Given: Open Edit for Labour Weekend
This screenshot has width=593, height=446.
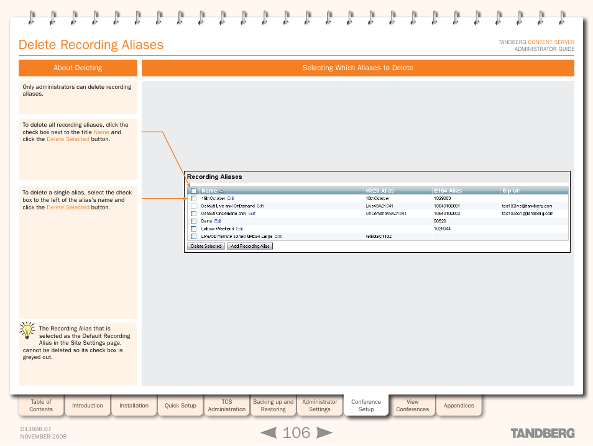Looking at the screenshot, I should (x=239, y=229).
